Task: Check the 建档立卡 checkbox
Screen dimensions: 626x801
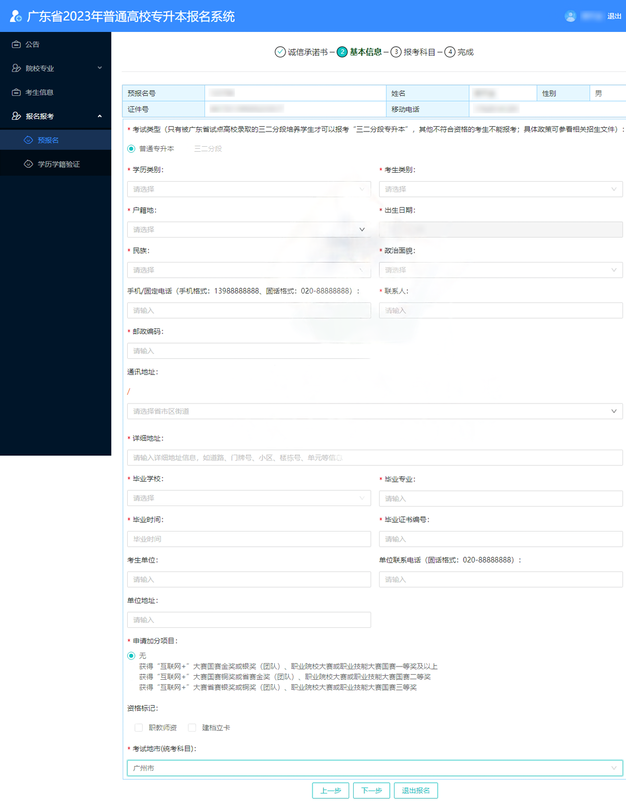Action: (192, 728)
